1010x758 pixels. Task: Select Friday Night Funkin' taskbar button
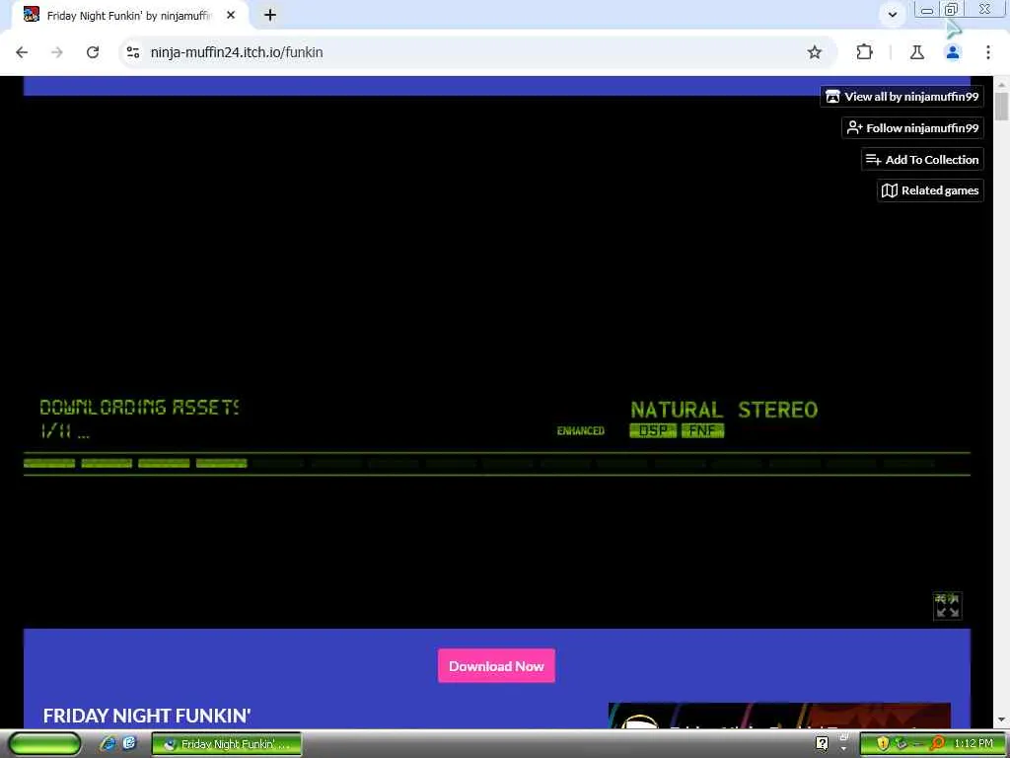point(227,744)
